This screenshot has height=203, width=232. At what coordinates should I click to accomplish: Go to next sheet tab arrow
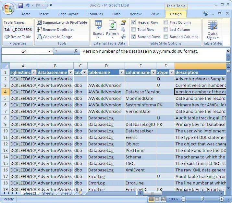(x=13, y=193)
